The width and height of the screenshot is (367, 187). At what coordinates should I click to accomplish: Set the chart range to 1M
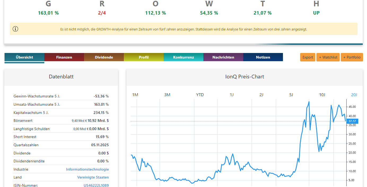click(135, 95)
